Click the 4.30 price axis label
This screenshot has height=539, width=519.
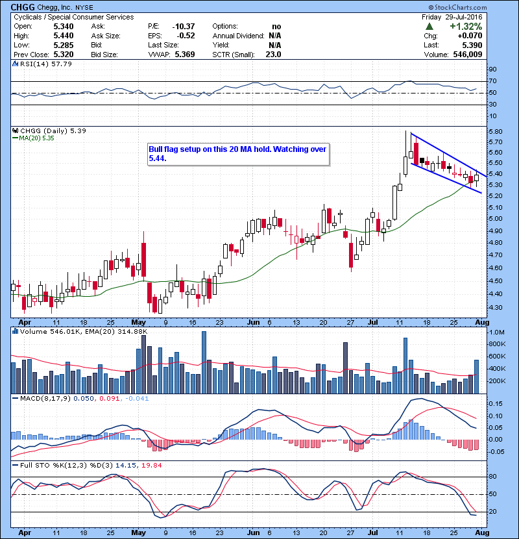pos(496,307)
